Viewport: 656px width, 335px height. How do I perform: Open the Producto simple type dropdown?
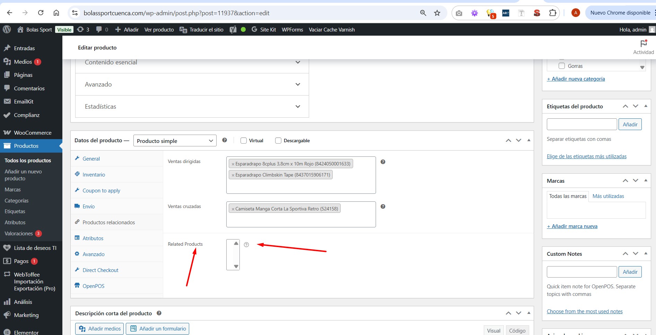click(x=175, y=141)
